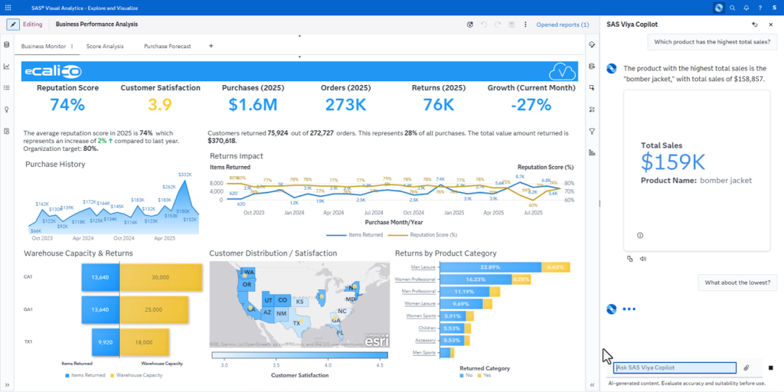This screenshot has height=392, width=784.
Task: Click the Opened reports (1) link
Action: click(563, 24)
